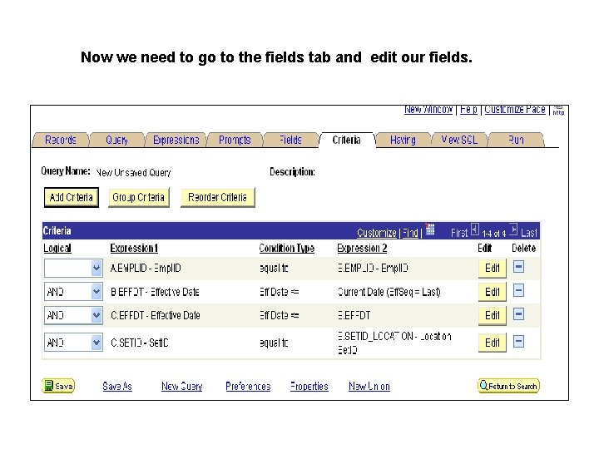
Task: Select 'Current Date (EffSeq = Last)' text
Action: coord(389,292)
